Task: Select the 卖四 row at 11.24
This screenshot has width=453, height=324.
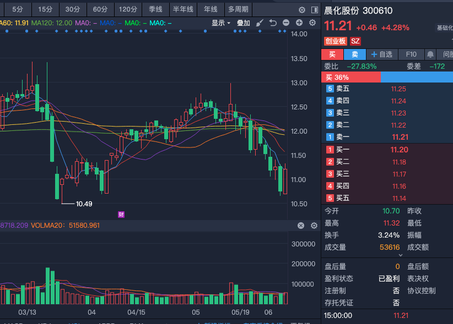Action: pyautogui.click(x=387, y=101)
